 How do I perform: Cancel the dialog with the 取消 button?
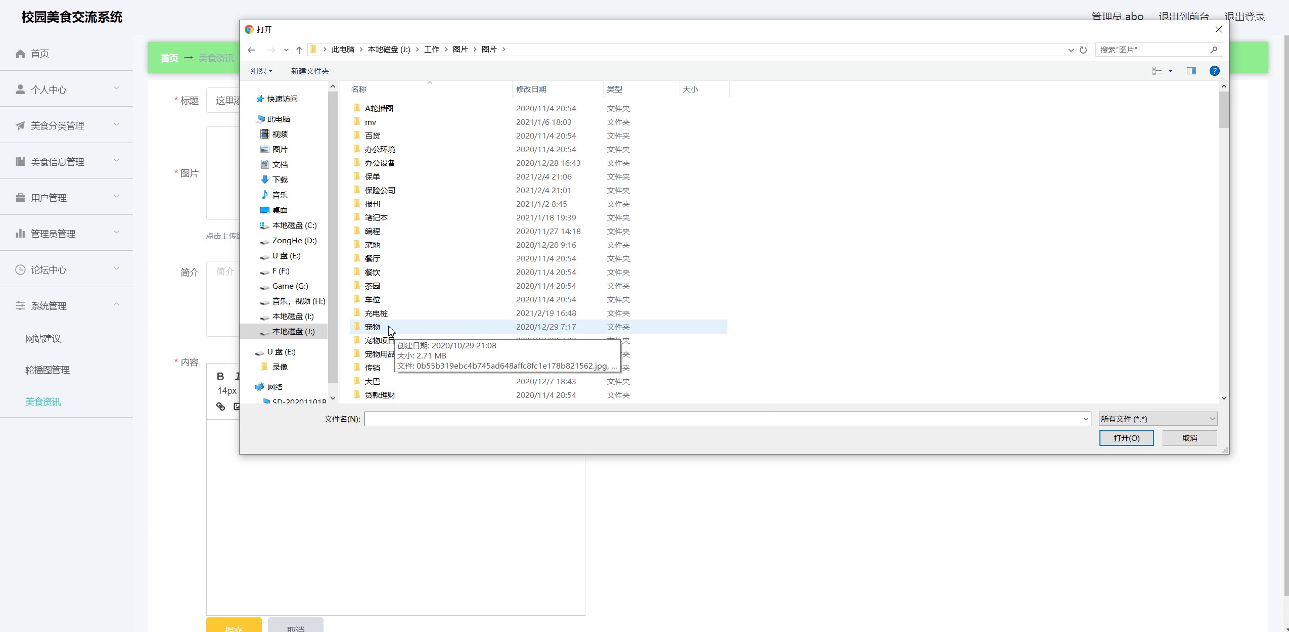[x=1190, y=438]
